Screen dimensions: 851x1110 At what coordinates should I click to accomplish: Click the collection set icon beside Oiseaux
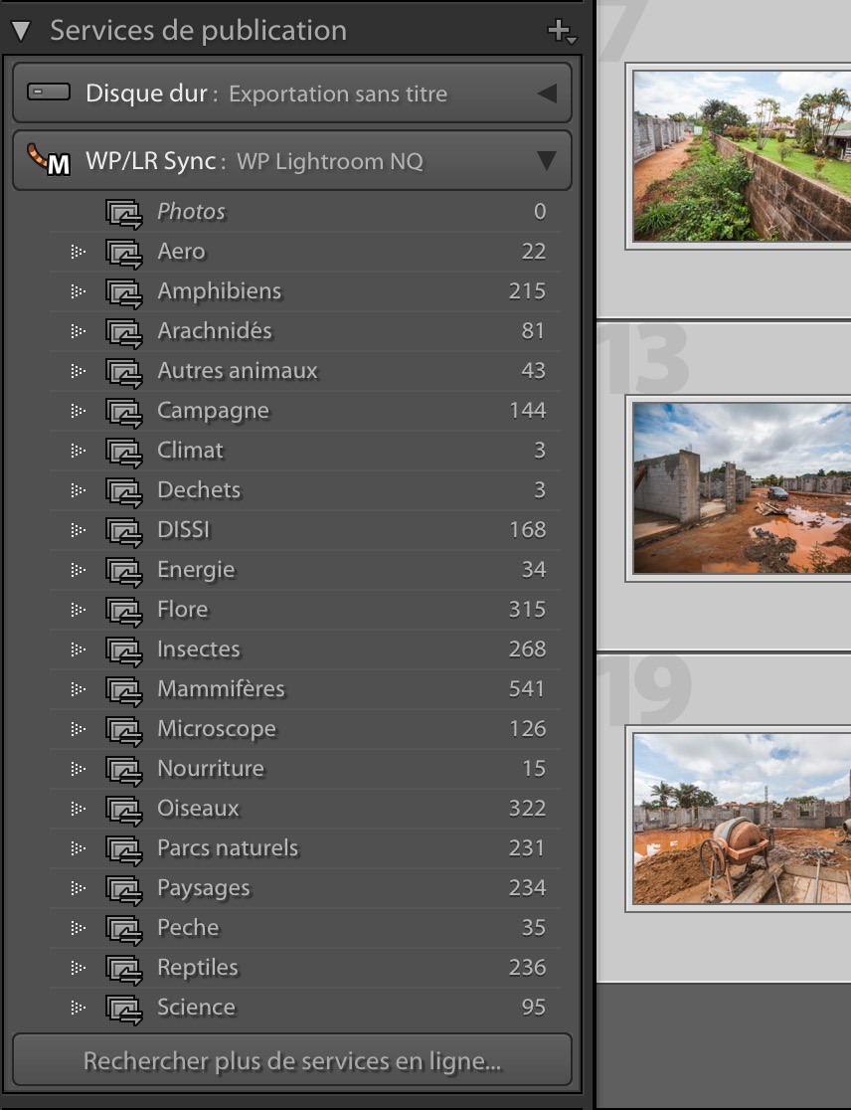point(124,809)
